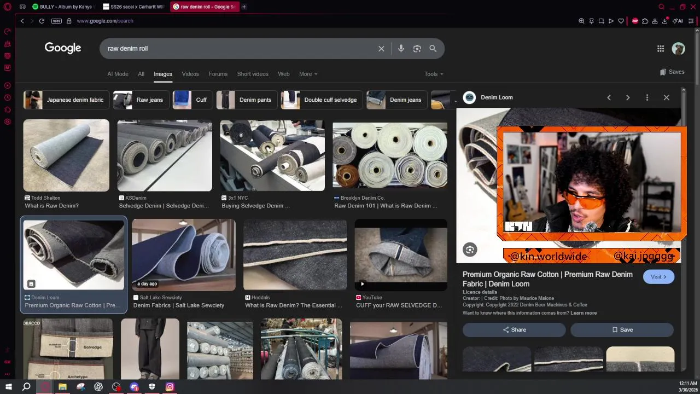Open Brooklyn Denim Co. Raw Denim 101 thumbnail

[390, 155]
